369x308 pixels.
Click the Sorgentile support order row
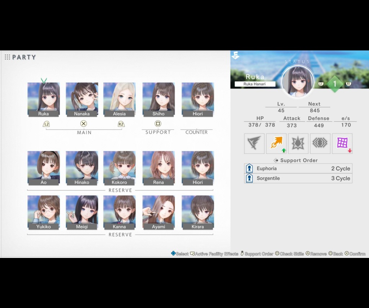point(298,178)
